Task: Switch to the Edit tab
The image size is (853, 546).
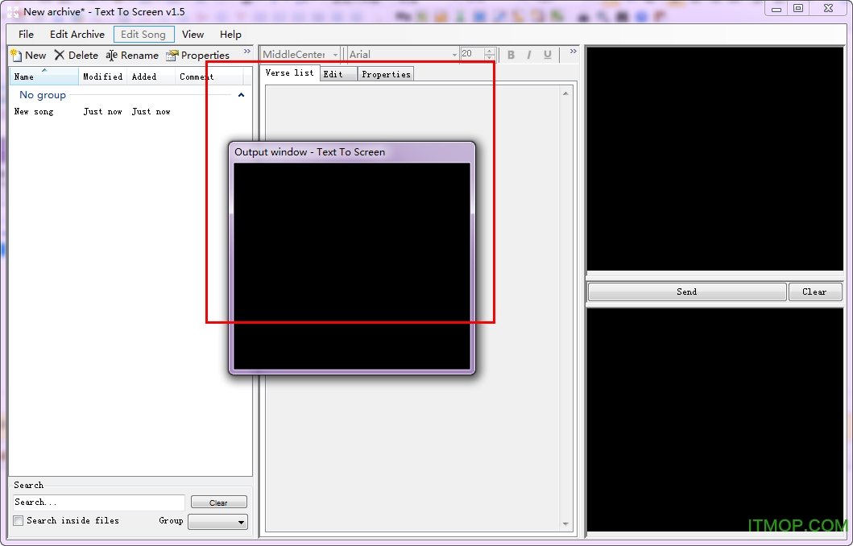Action: (337, 73)
